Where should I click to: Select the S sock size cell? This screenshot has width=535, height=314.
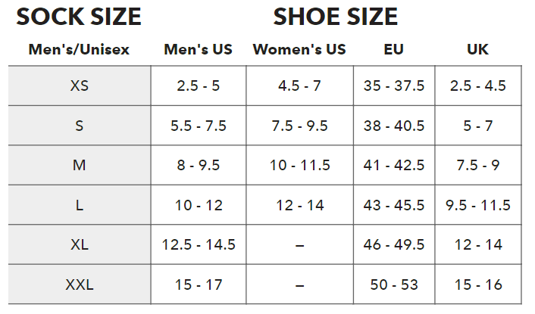tap(79, 126)
